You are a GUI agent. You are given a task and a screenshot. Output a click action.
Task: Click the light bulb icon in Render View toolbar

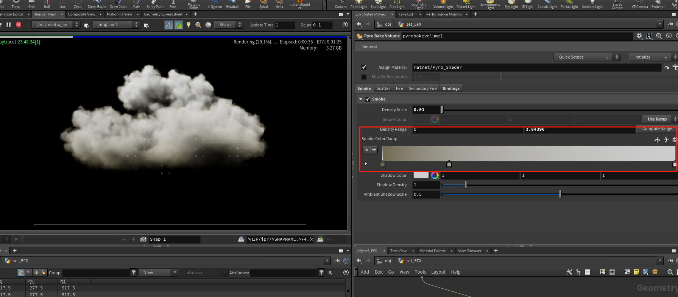click(189, 25)
